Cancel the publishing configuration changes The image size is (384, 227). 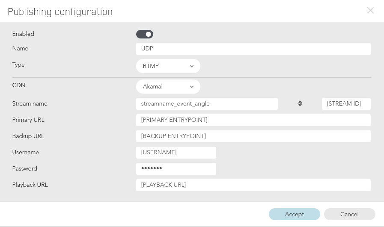pos(349,214)
